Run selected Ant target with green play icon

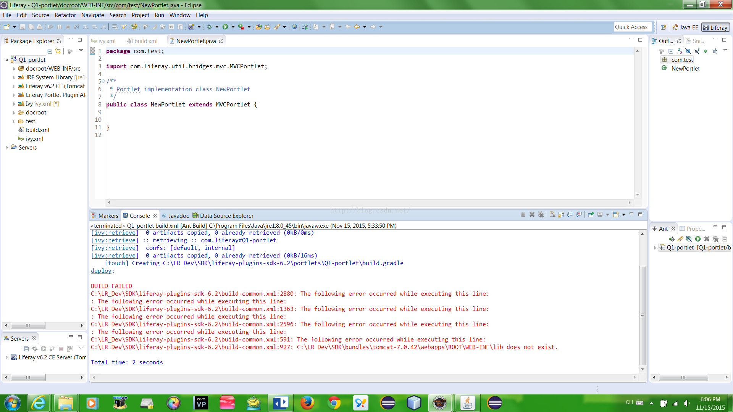(x=698, y=239)
